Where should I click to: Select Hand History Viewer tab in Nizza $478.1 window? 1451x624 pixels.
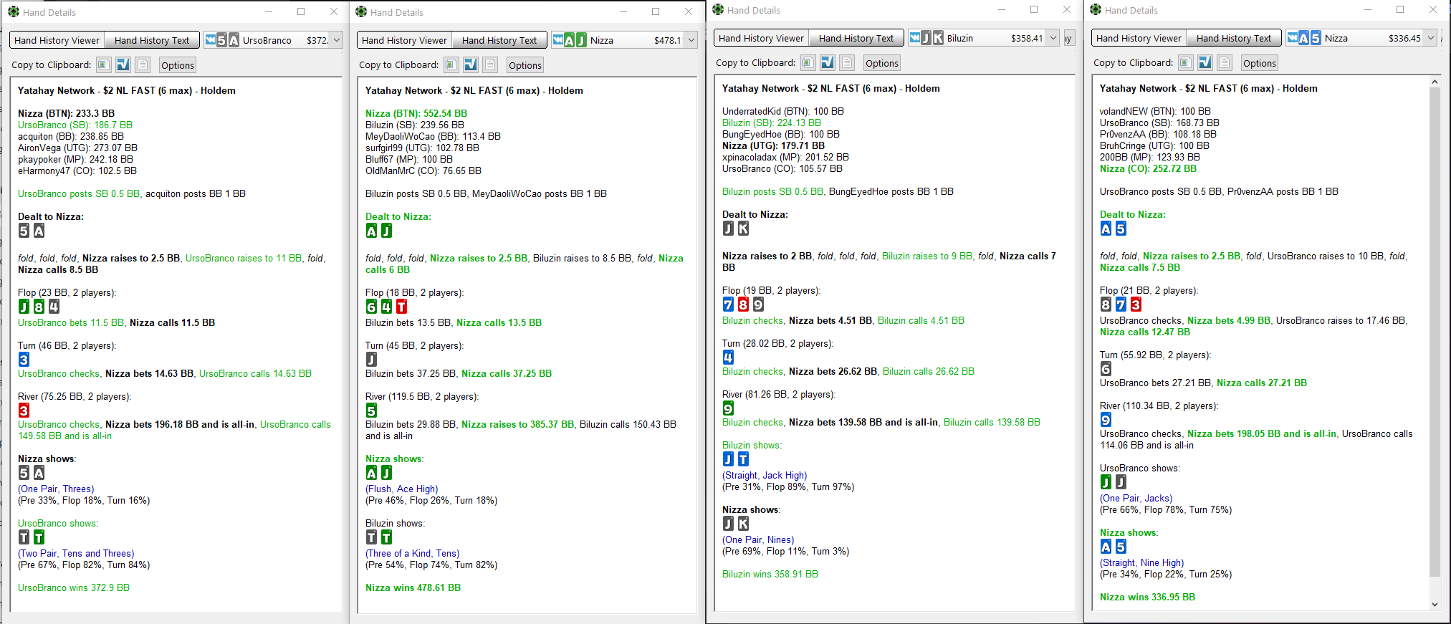(x=404, y=40)
